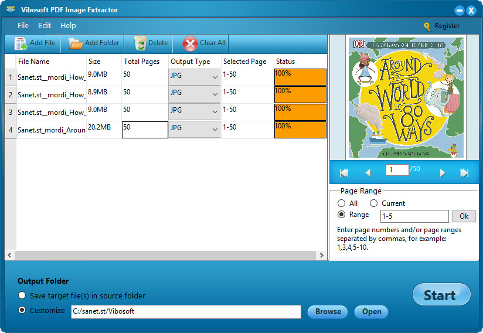Click the horizontal scrollbar left arrow
483x333 pixels.
(9, 255)
